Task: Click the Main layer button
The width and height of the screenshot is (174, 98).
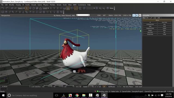Action: click(x=111, y=8)
